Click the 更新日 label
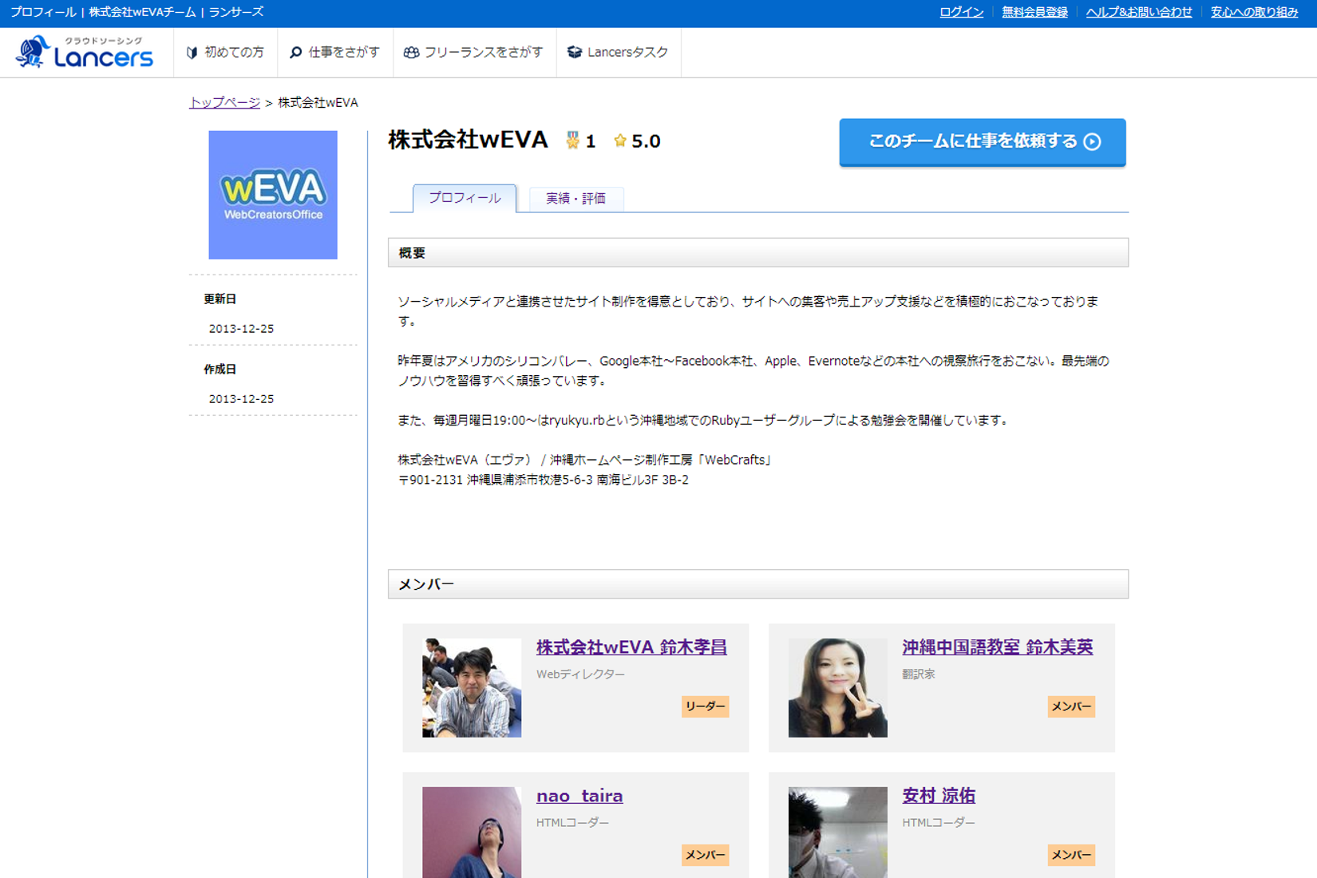This screenshot has height=878, width=1317. 220,299
